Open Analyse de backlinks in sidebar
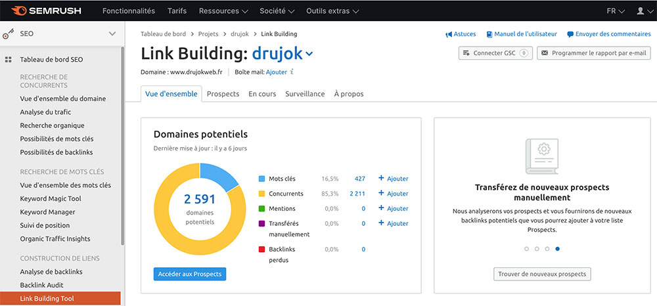This screenshot has width=657, height=306. [x=51, y=272]
